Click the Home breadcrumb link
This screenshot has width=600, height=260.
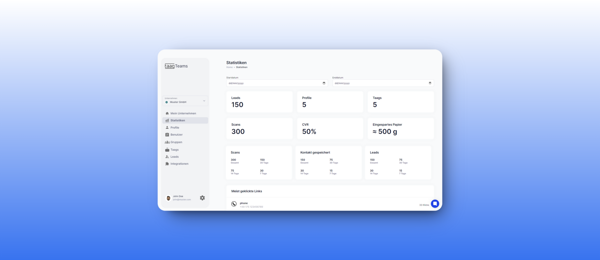tap(229, 67)
